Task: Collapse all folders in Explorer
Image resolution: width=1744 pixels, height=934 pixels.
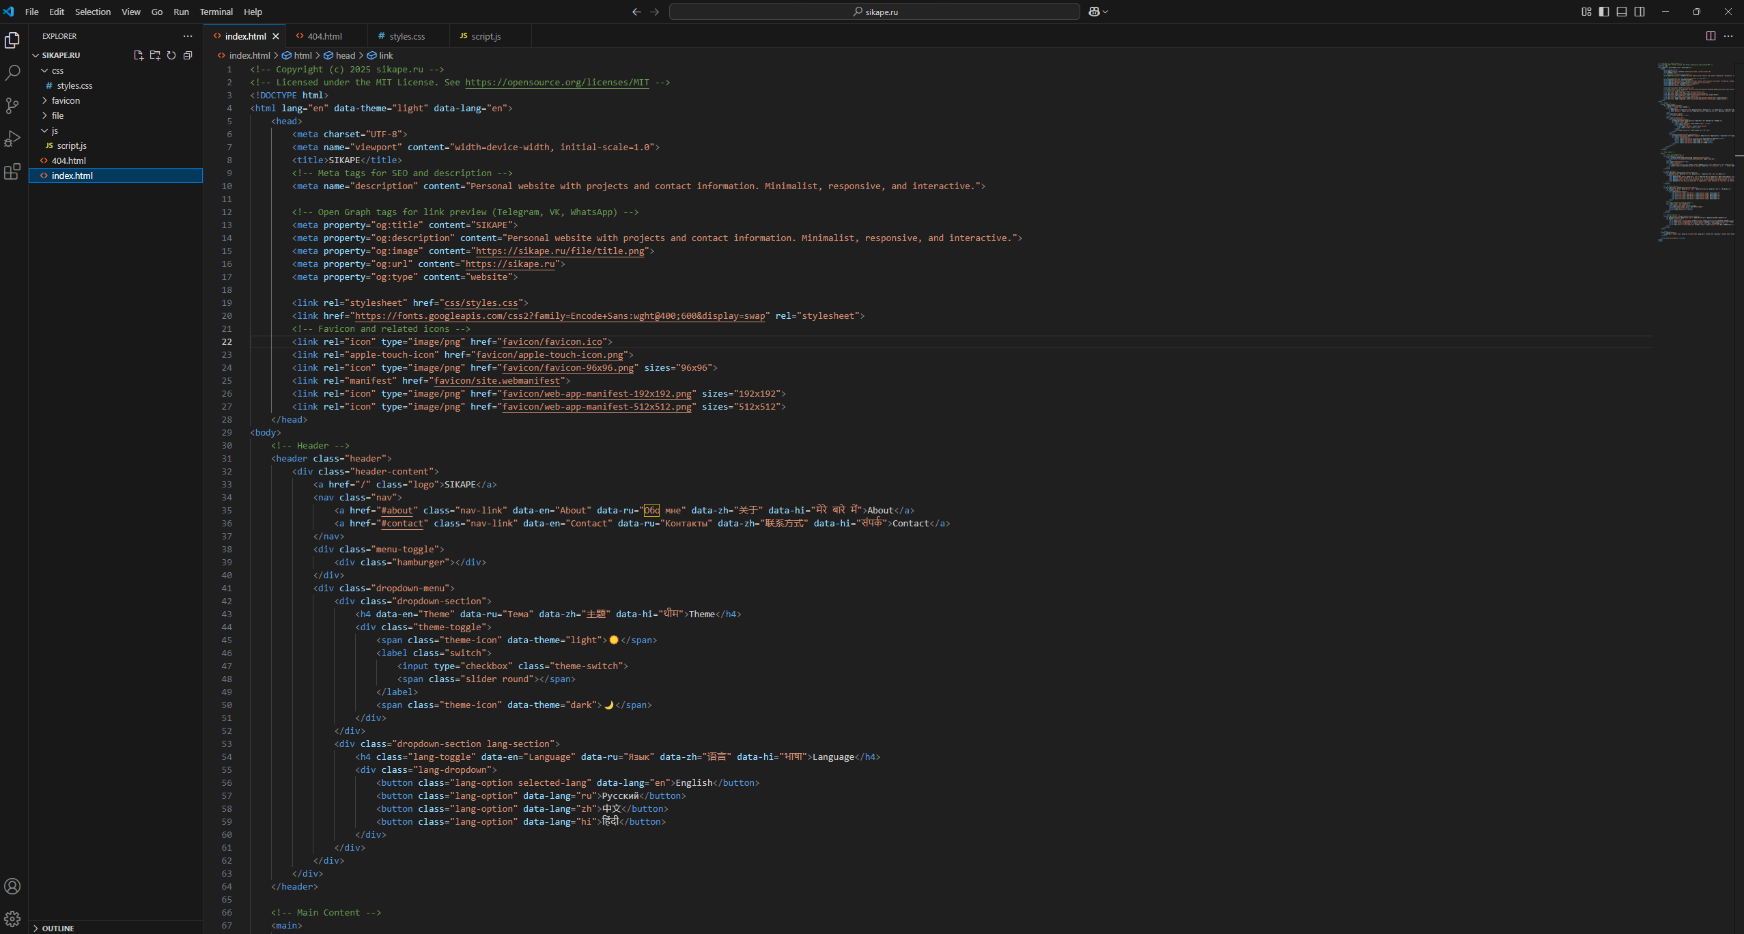Action: point(188,55)
